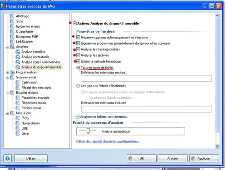
Task: Collapse the Mise à jour tree node
Action: coord(7,113)
